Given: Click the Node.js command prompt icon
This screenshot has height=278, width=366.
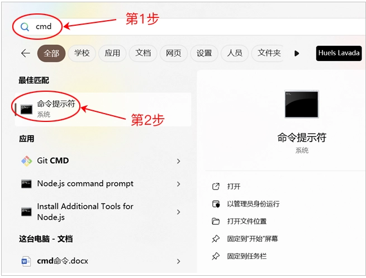Looking at the screenshot, I should 26,183.
